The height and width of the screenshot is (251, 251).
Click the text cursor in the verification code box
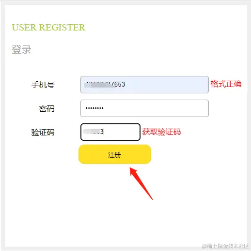(x=104, y=132)
